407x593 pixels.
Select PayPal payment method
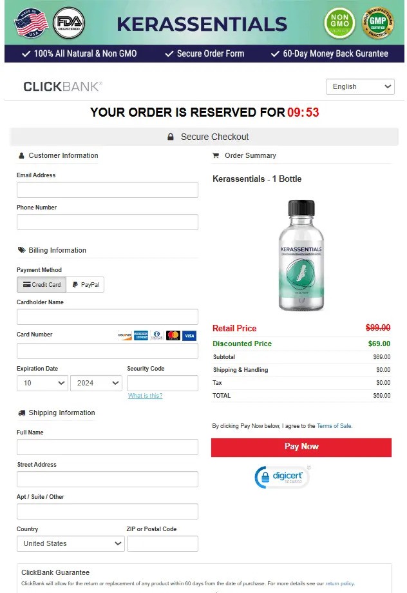[x=86, y=284]
